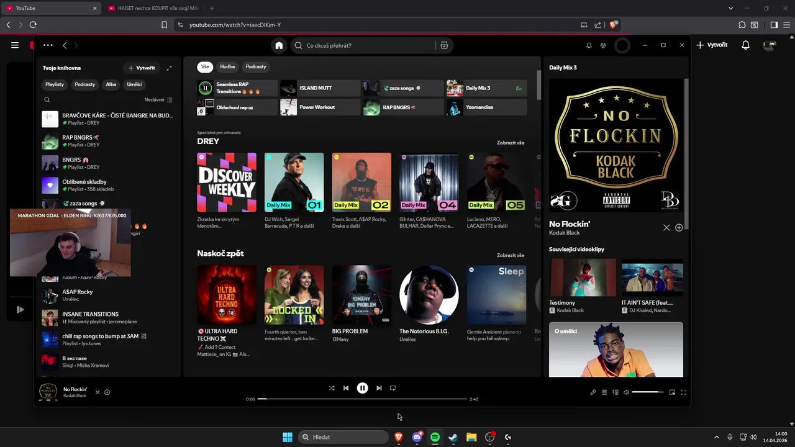Image resolution: width=795 pixels, height=447 pixels.
Task: Switch to Podcasty tab in home
Action: 256,66
